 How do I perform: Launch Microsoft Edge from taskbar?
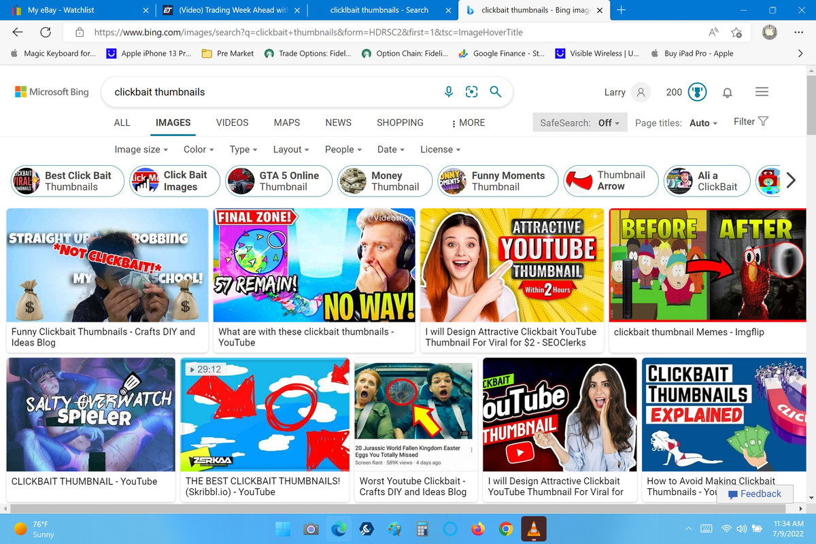(x=338, y=528)
